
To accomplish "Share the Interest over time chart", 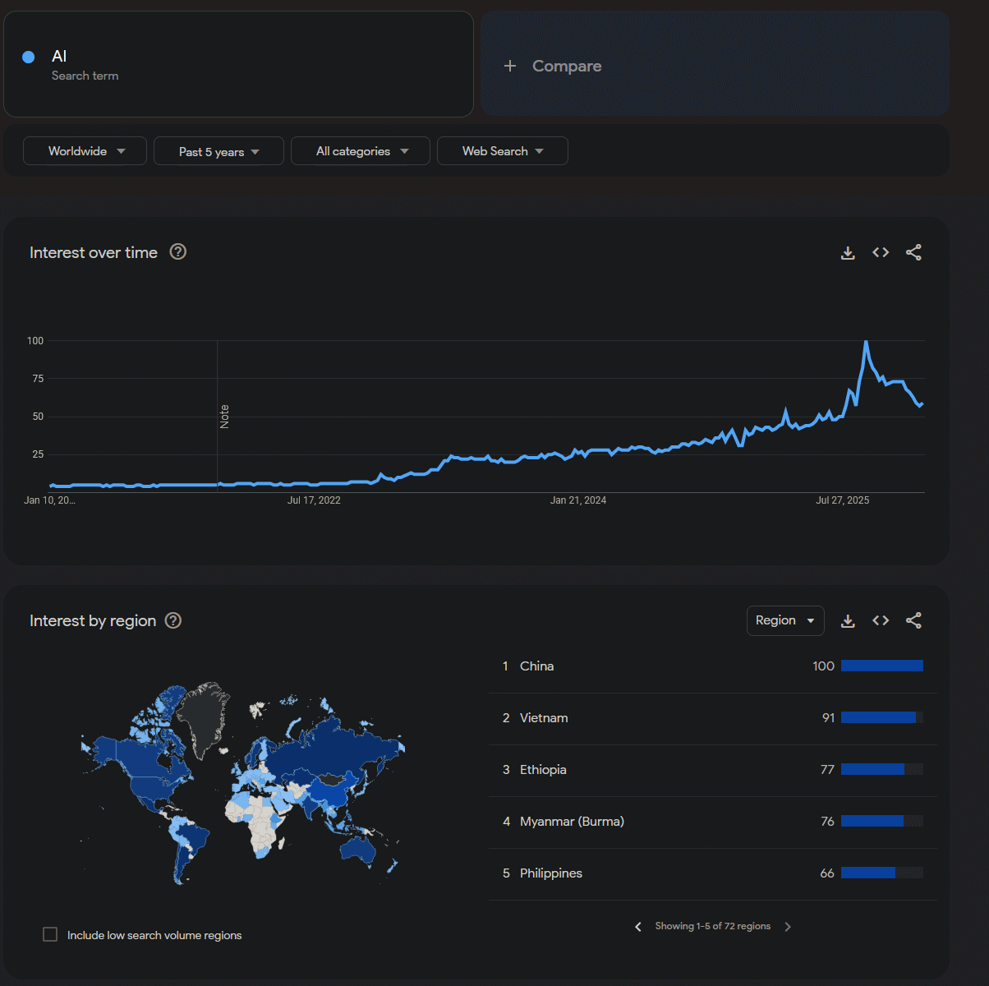I will coord(913,252).
